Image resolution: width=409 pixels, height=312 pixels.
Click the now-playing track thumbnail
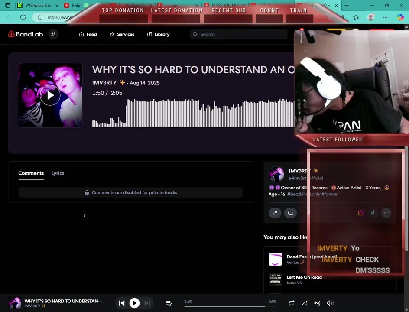14,303
